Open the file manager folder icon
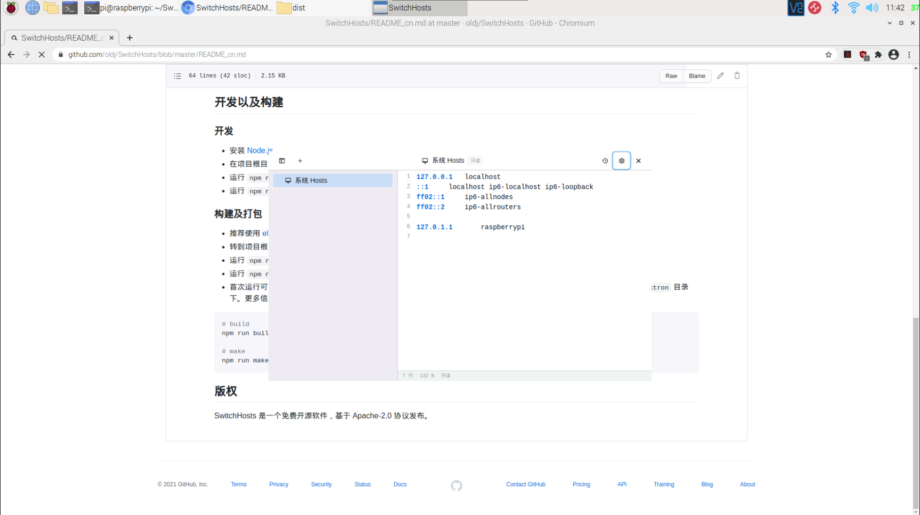The height and width of the screenshot is (515, 920). [x=51, y=8]
